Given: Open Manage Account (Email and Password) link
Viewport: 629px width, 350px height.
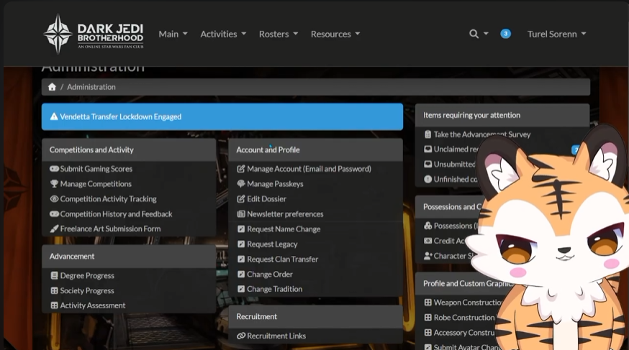Looking at the screenshot, I should coord(309,169).
